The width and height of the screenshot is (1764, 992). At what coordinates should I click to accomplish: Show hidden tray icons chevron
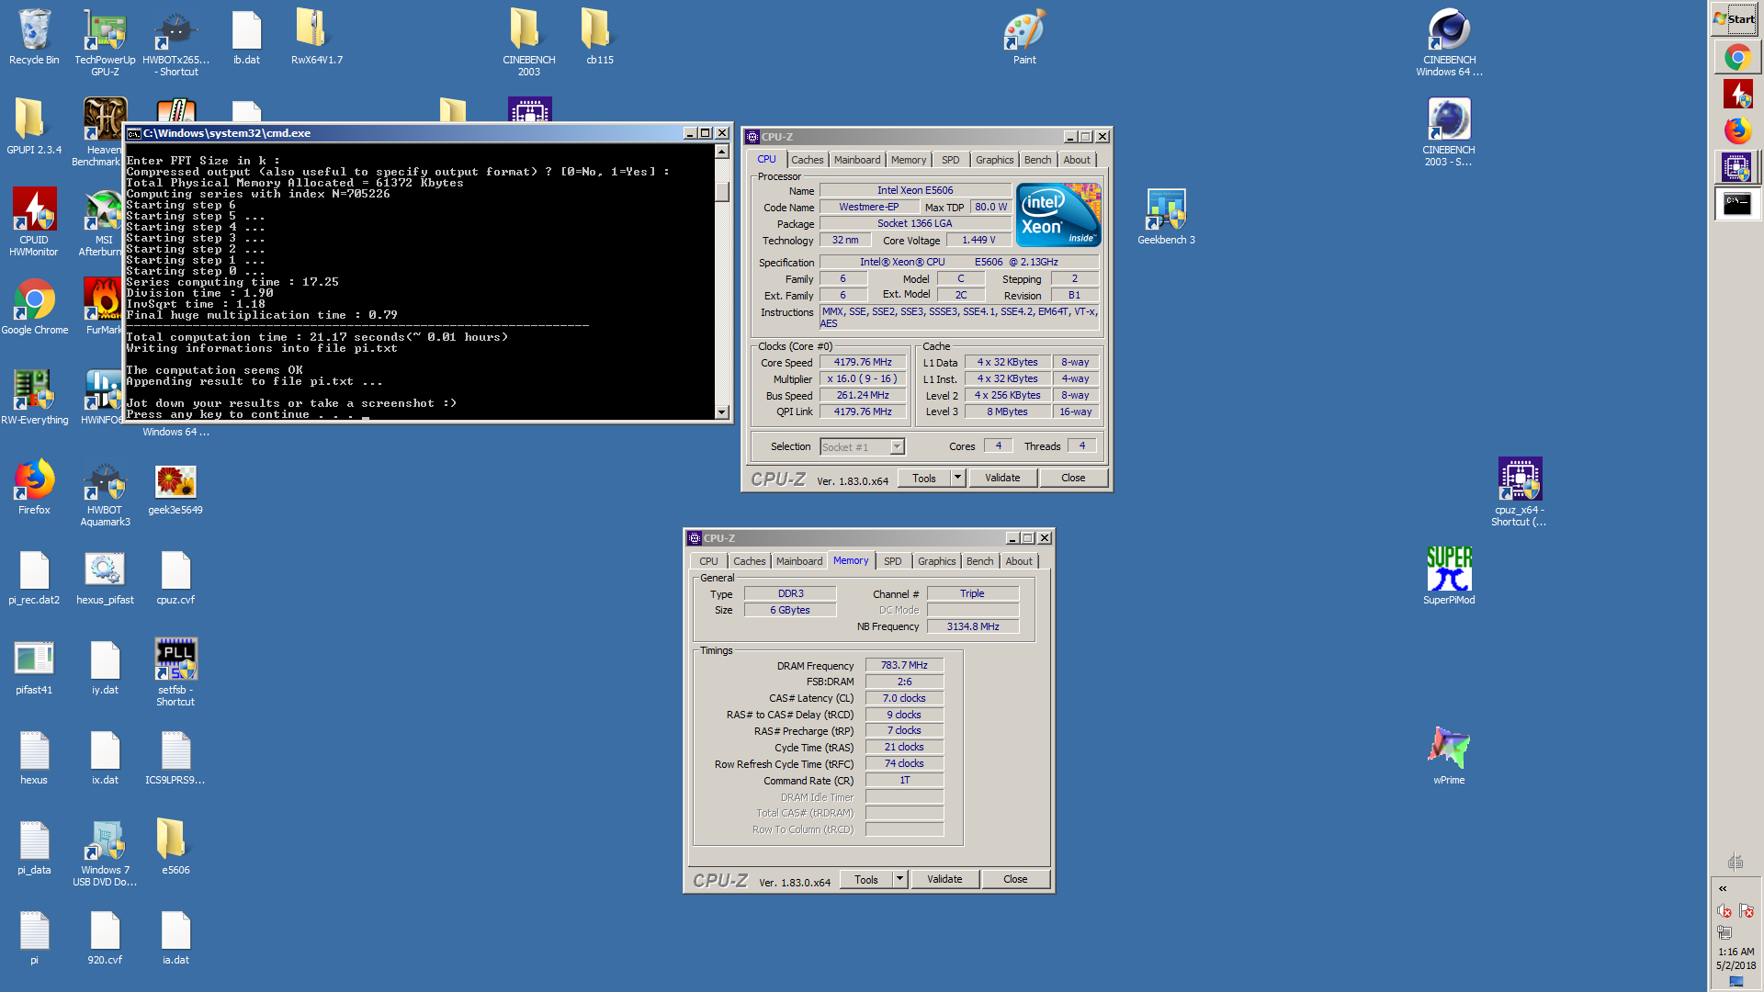(1723, 888)
